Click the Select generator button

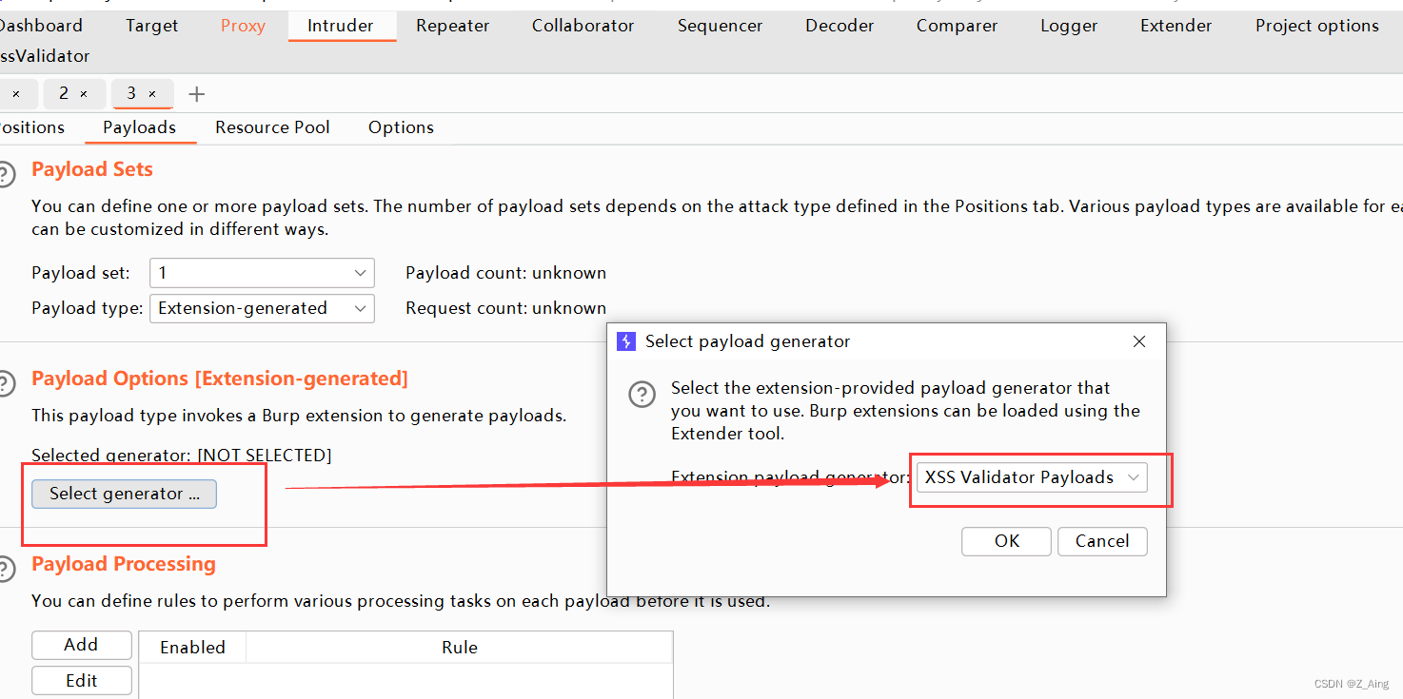(x=125, y=494)
